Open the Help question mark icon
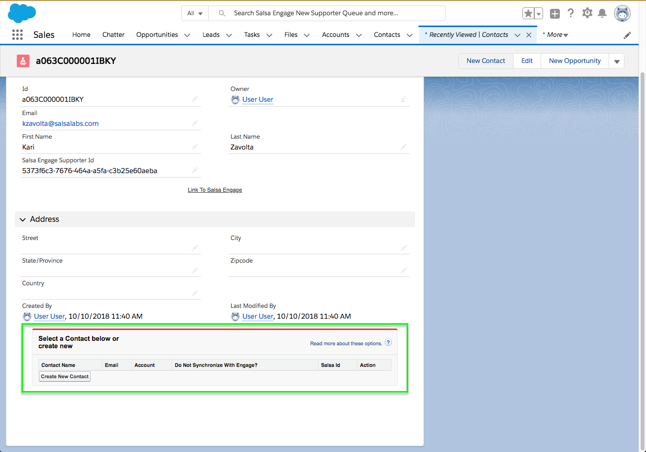The width and height of the screenshot is (646, 452). pyautogui.click(x=571, y=13)
